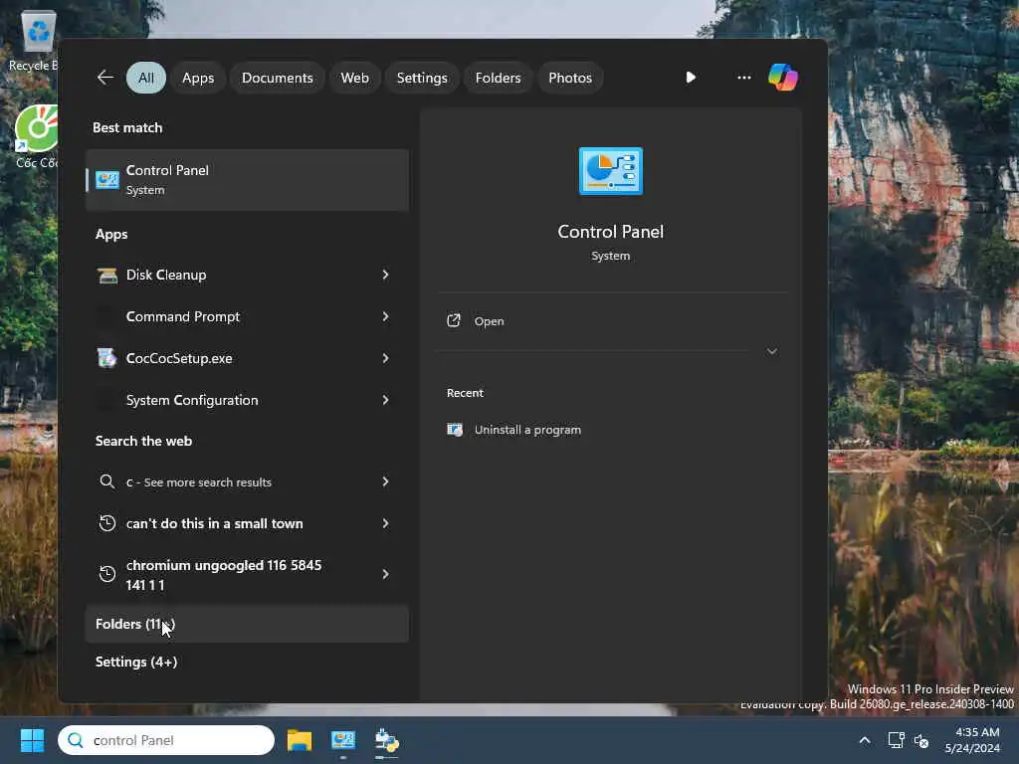1019x764 pixels.
Task: Expand more actions chevron in preview pane
Action: [772, 351]
